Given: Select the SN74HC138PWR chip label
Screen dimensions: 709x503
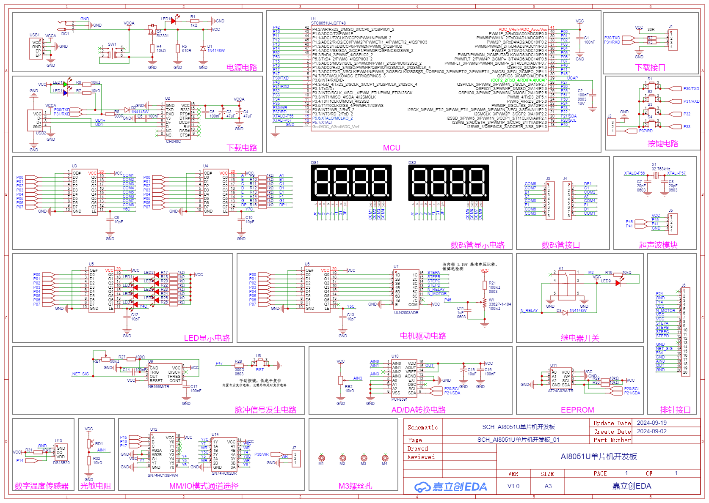Looking at the screenshot, I should coord(163,476).
